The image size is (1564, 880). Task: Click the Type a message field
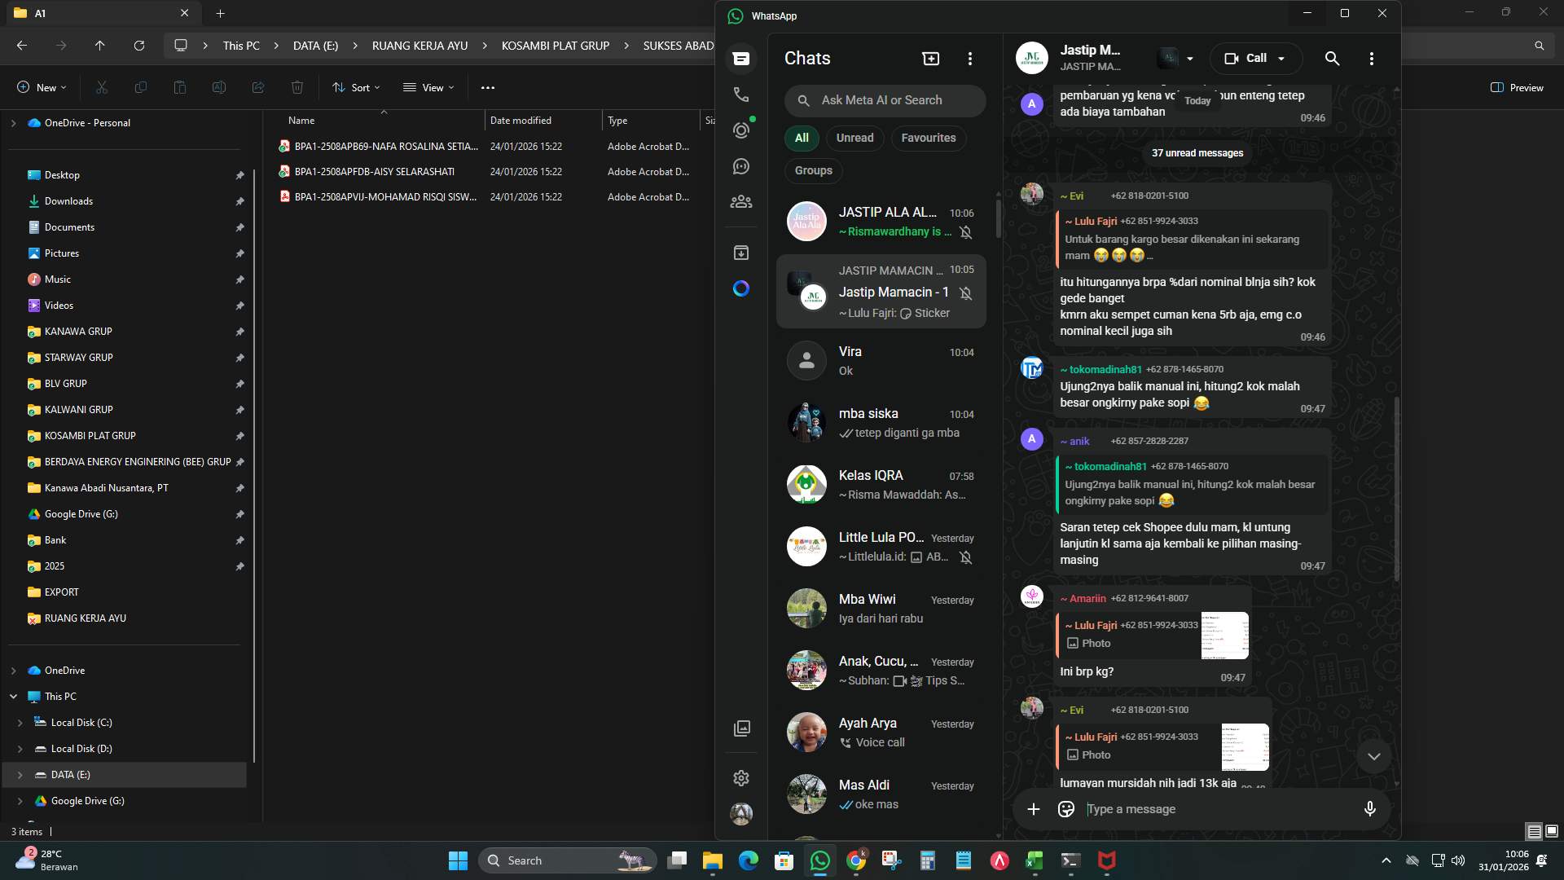point(1181,809)
